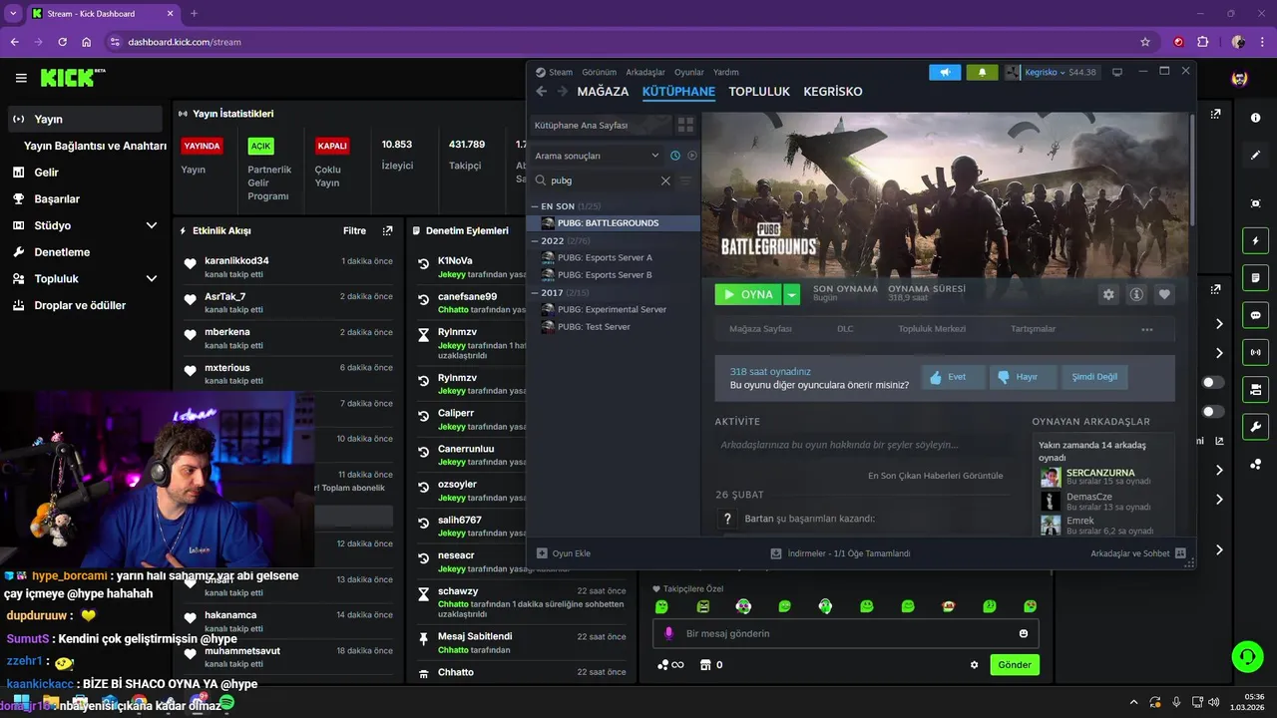This screenshot has height=718, width=1277.
Task: Open advanced filter options beside search
Action: (x=685, y=180)
